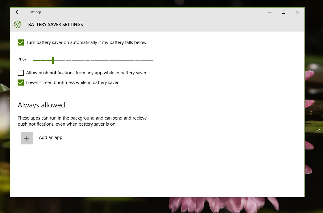
Task: Uncheck turn battery saver on automatically
Action: [x=20, y=42]
